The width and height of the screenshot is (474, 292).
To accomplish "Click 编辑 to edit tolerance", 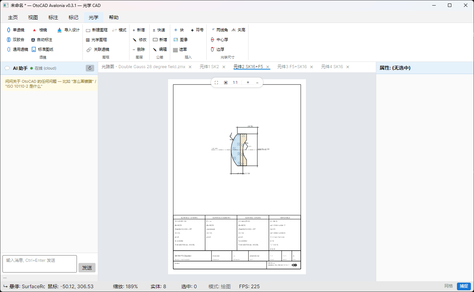I will [160, 49].
